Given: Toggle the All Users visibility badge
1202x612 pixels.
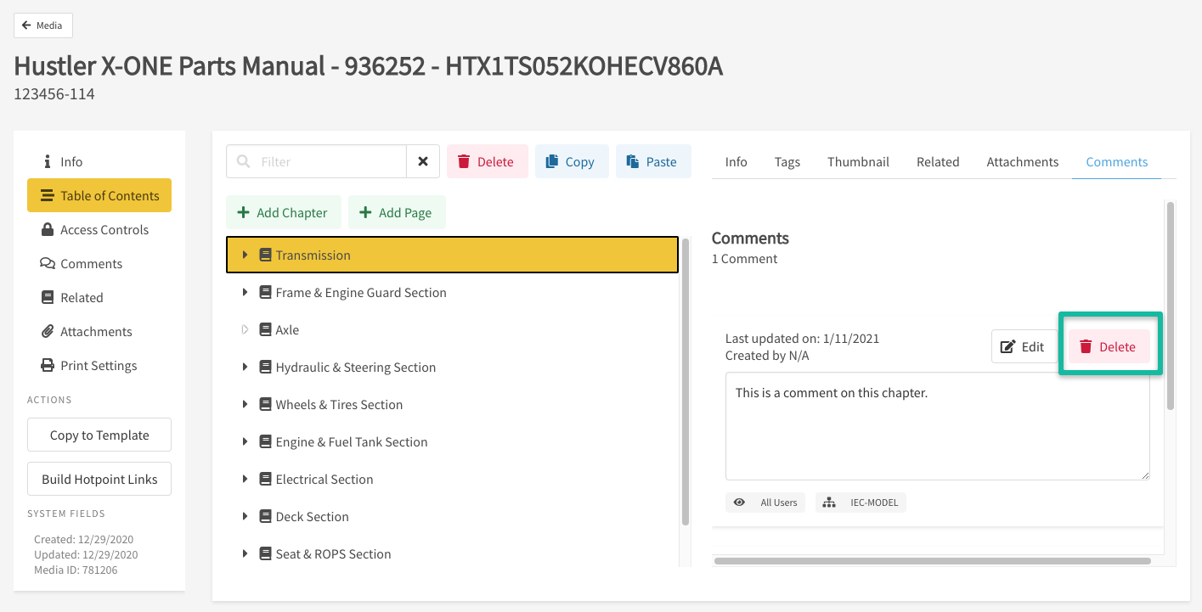Looking at the screenshot, I should (x=765, y=503).
